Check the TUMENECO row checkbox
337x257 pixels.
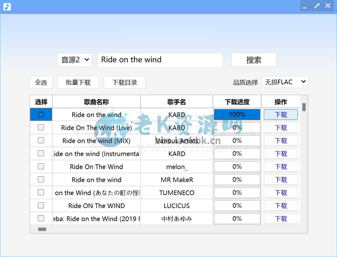[41, 192]
